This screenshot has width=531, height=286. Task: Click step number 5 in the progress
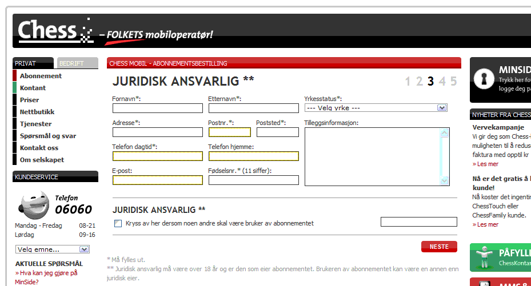click(x=453, y=81)
